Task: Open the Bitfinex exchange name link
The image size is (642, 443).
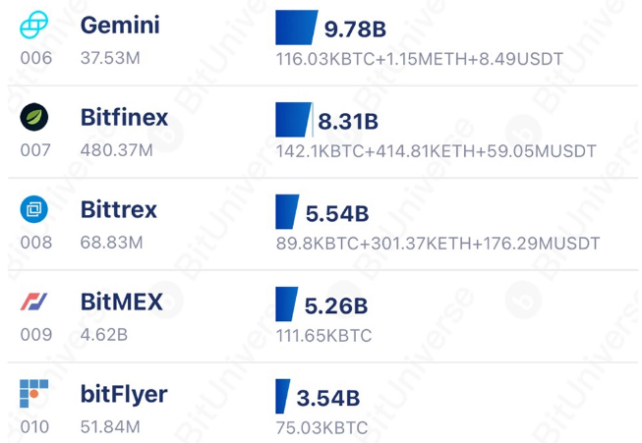Action: (x=124, y=118)
